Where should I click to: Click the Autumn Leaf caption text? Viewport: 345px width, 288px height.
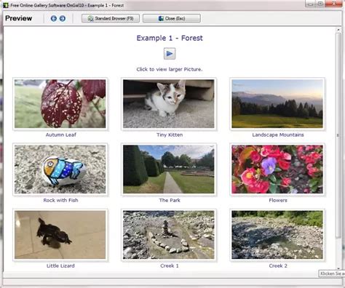[61, 135]
